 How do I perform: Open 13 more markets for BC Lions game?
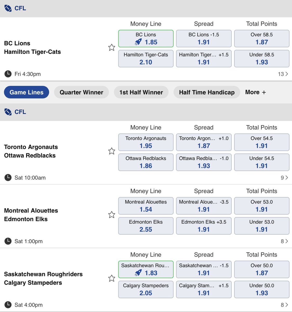pos(283,74)
